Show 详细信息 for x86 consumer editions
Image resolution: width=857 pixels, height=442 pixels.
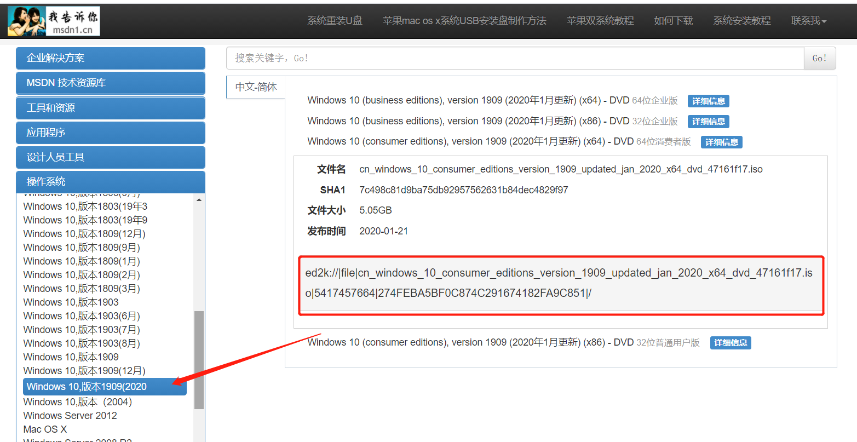731,343
